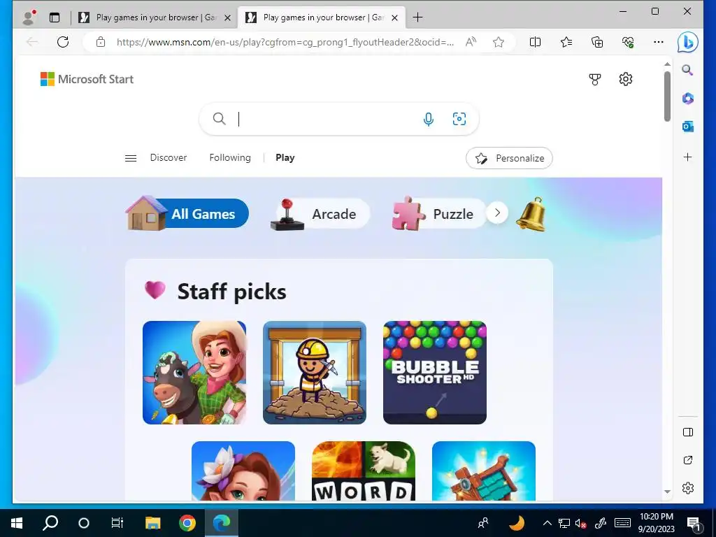Select the All Games category
Image resolution: width=716 pixels, height=537 pixels.
[187, 213]
